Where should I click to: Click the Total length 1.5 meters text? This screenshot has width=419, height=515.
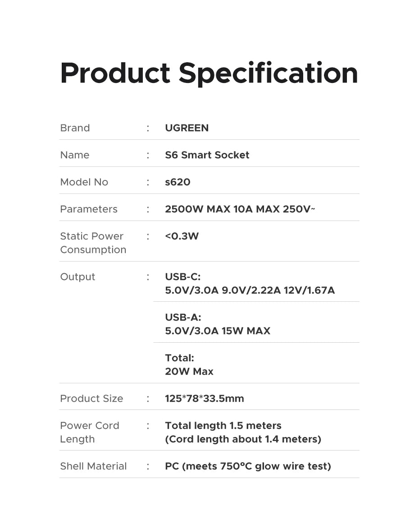click(223, 425)
